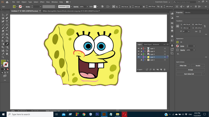Toggle the None color mode button in toolbox
The width and height of the screenshot is (209, 117).
8,69
